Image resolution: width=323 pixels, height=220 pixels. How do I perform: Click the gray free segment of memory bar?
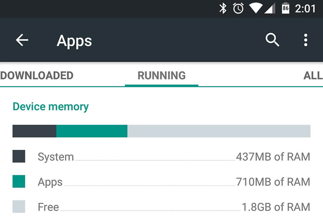click(219, 131)
